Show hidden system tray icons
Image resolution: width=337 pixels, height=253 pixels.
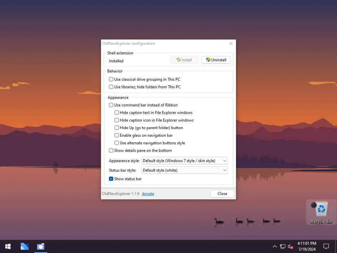coord(275,246)
